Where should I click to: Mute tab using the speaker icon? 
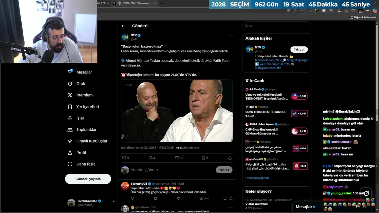tap(119, 3)
